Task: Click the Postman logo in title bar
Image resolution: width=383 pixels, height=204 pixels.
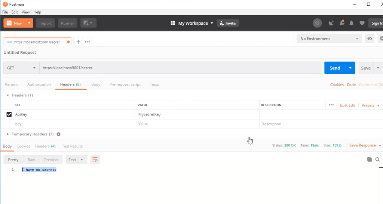Action: (5, 4)
